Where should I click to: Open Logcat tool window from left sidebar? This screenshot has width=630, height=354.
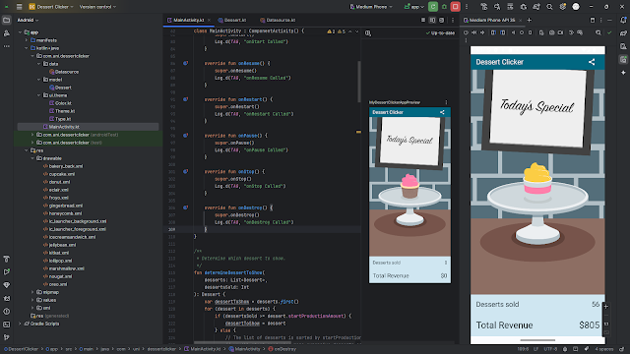[7, 298]
